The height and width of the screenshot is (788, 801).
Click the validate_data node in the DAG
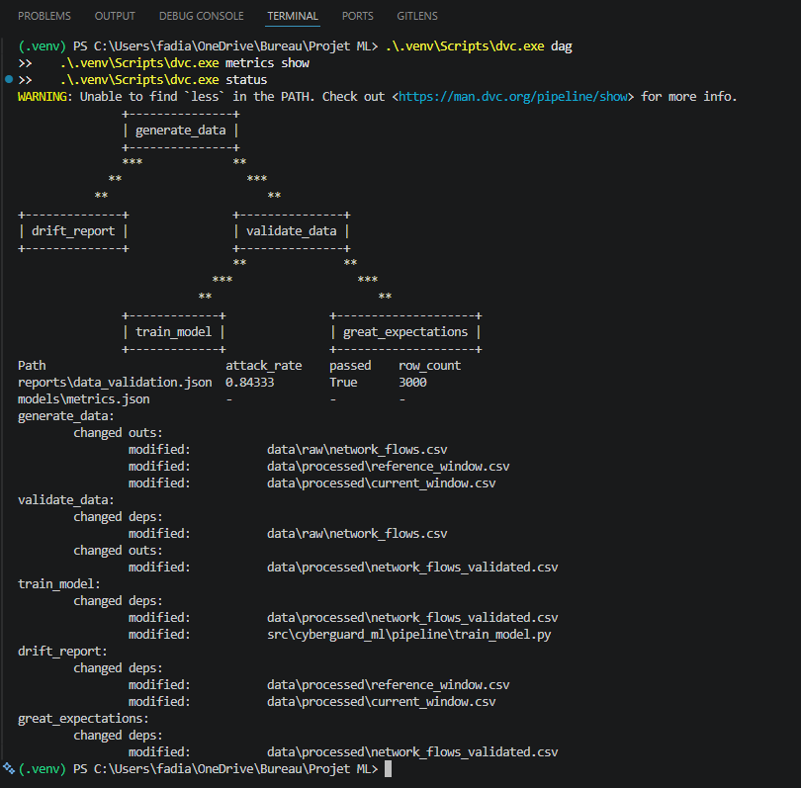pyautogui.click(x=292, y=231)
